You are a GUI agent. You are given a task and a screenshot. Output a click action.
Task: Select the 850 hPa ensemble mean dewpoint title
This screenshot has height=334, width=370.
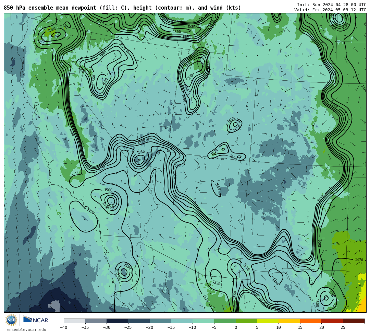(122, 8)
